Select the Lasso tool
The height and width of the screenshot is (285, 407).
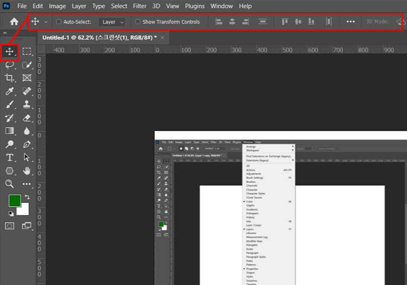10,65
